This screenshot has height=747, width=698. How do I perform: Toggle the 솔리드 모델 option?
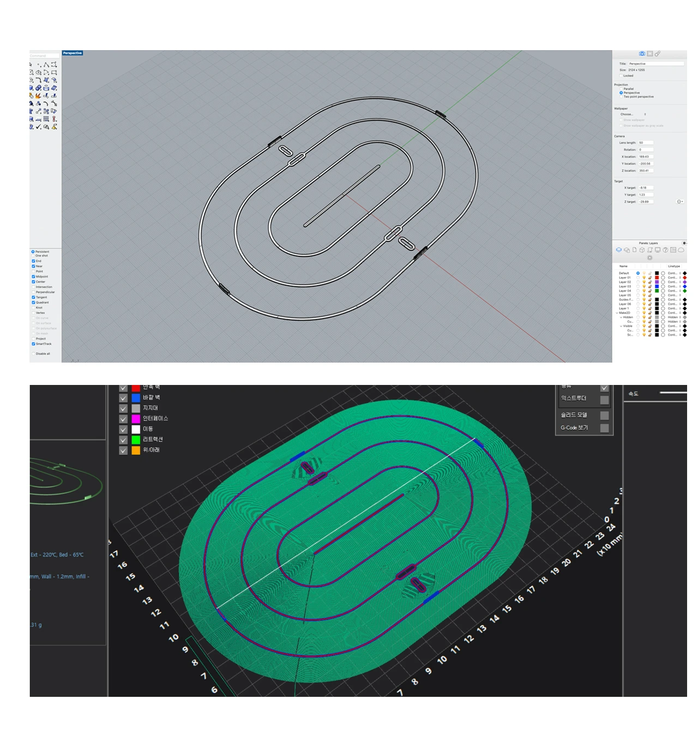pyautogui.click(x=604, y=415)
